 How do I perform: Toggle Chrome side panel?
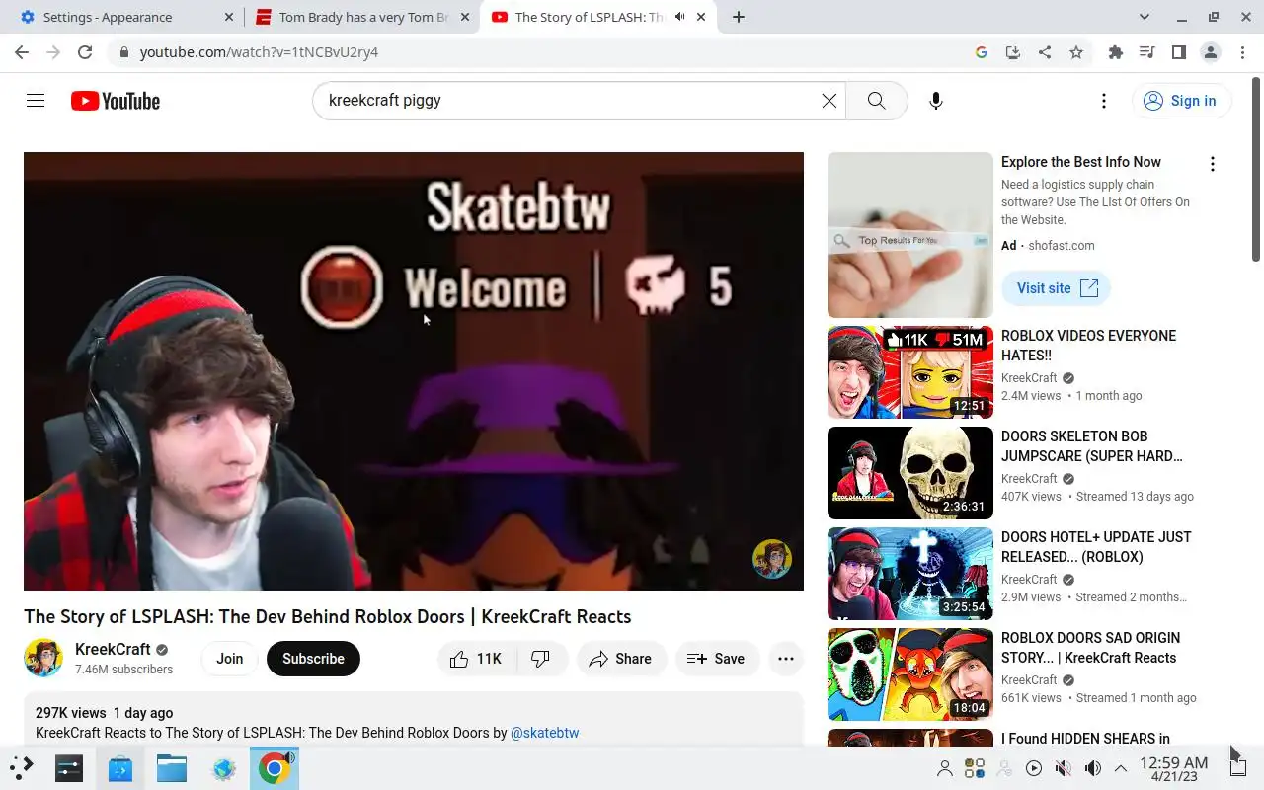1178,52
